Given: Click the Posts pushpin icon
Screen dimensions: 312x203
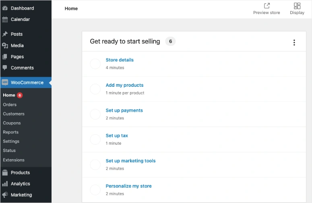Looking at the screenshot, I should (x=5, y=34).
